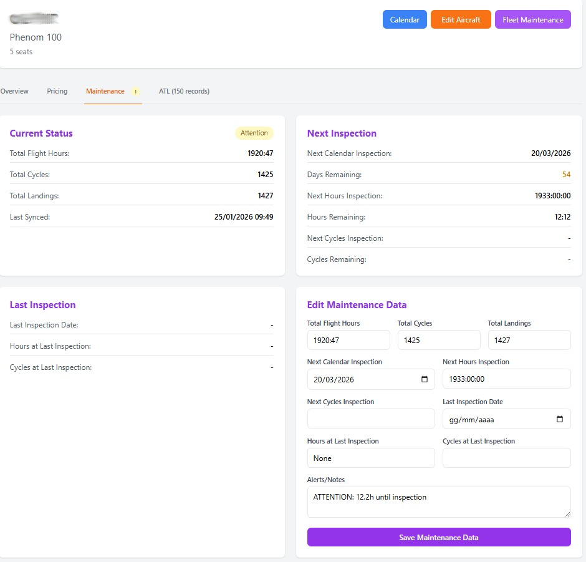Viewport: 586px width, 562px height.
Task: Click the Attention status badge
Action: [254, 133]
